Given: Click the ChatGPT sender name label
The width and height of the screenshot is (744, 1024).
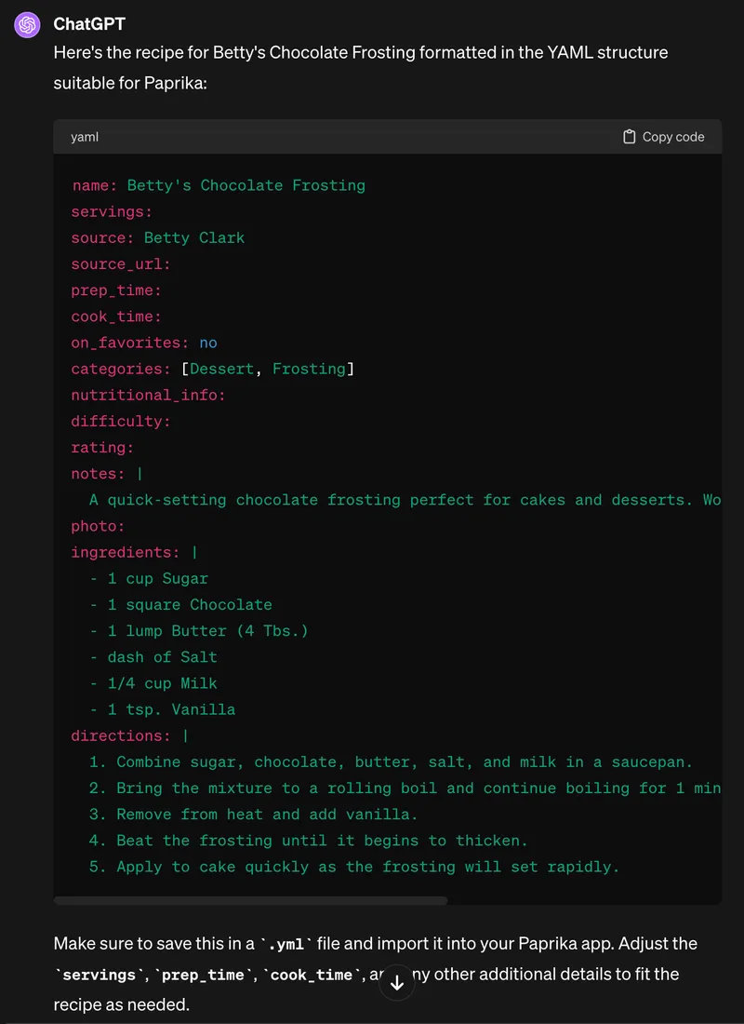Looking at the screenshot, I should click(x=88, y=24).
